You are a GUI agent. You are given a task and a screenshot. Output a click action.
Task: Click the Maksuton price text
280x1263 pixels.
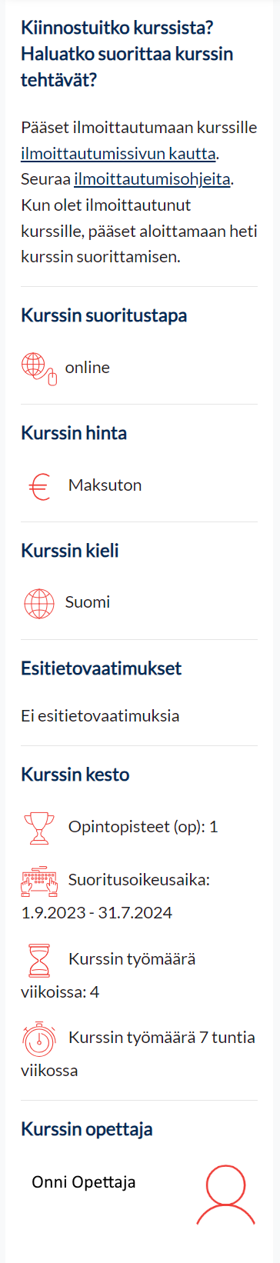coord(105,485)
